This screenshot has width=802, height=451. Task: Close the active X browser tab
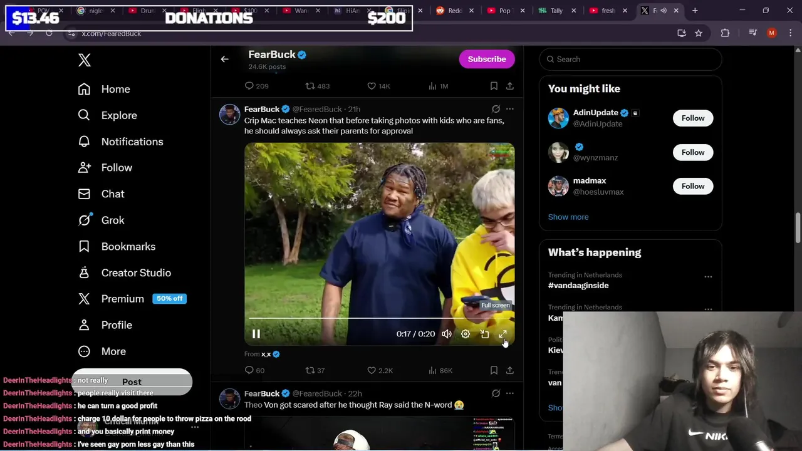point(677,11)
